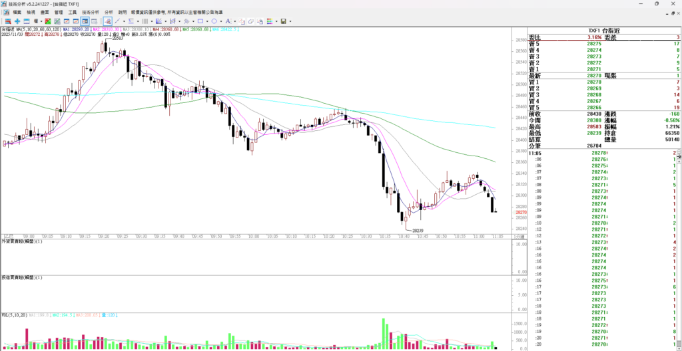Click the tick list vertical scrollbar

click(679, 253)
